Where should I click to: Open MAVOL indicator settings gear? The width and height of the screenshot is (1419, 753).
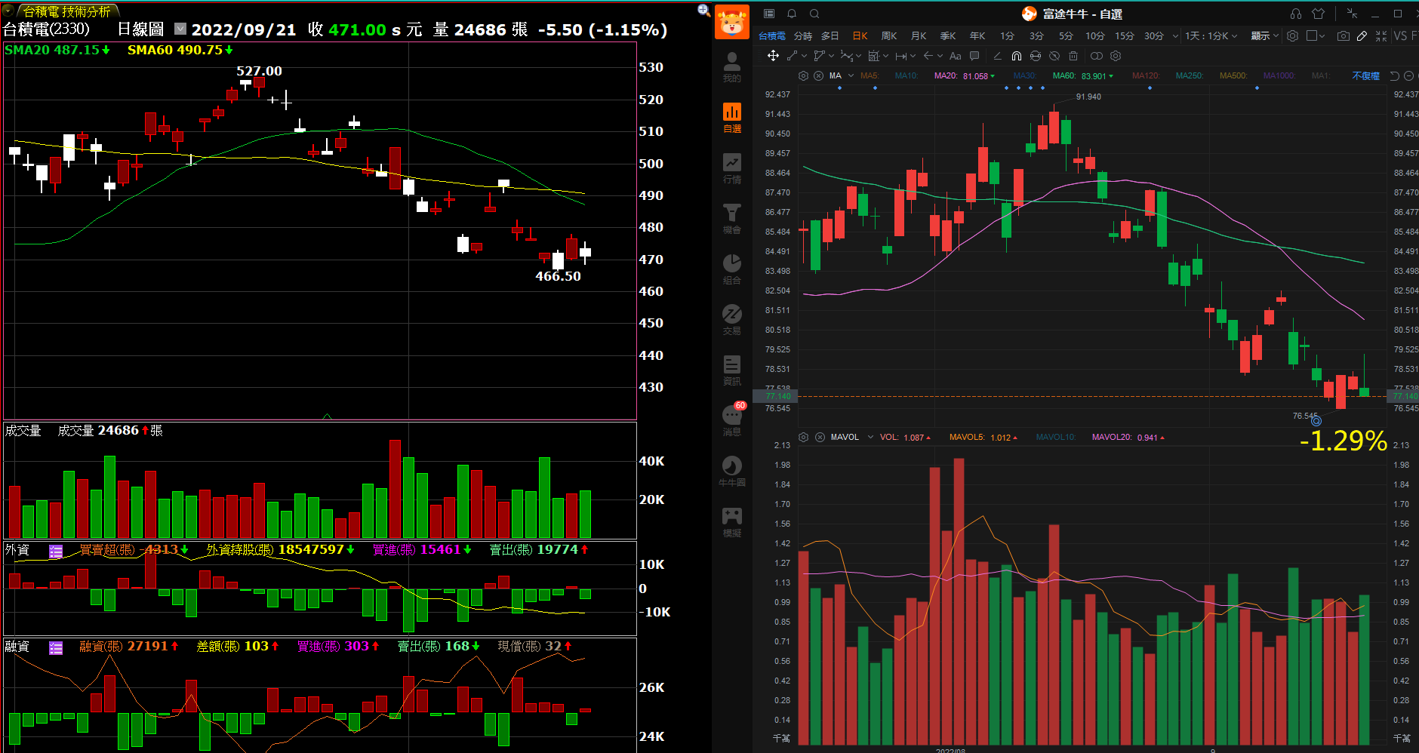click(x=804, y=437)
